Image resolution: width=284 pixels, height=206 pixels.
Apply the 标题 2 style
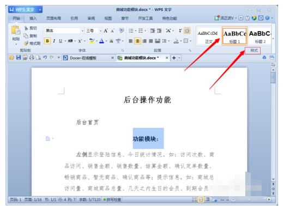pyautogui.click(x=260, y=36)
